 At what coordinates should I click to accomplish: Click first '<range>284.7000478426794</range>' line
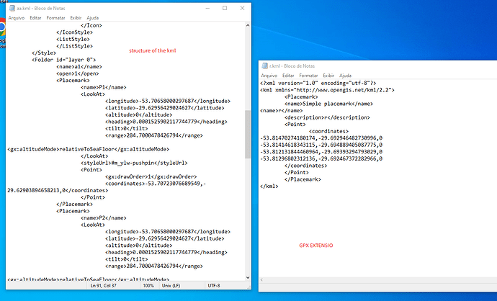tap(154, 135)
